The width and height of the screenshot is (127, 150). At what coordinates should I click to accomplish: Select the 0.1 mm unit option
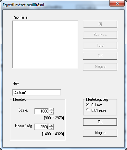click(x=87, y=105)
